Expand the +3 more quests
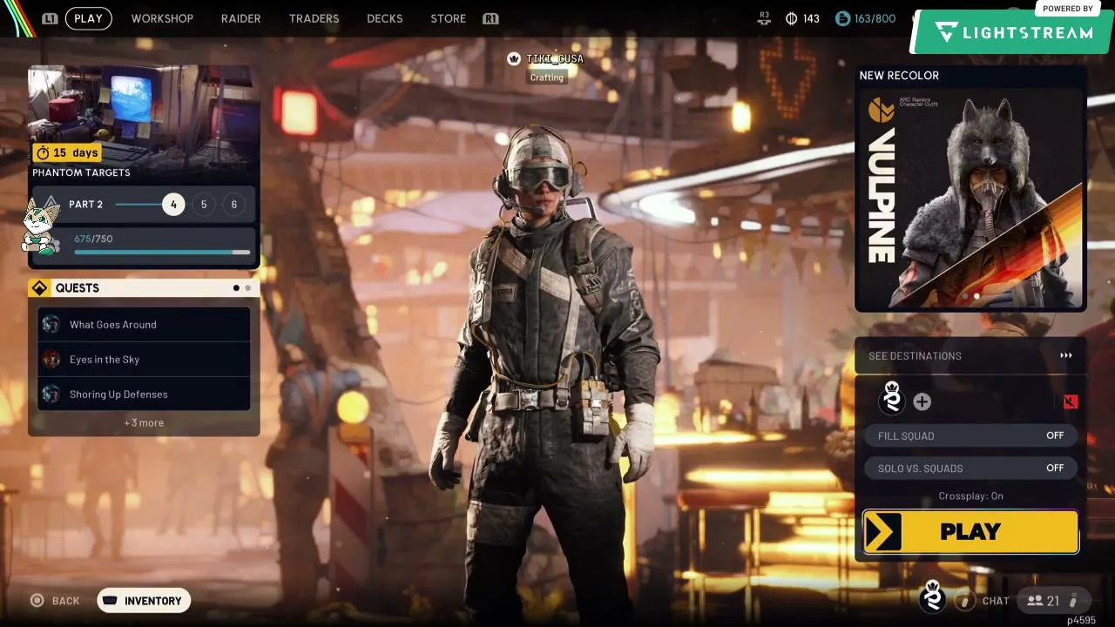The image size is (1115, 627). coord(144,422)
